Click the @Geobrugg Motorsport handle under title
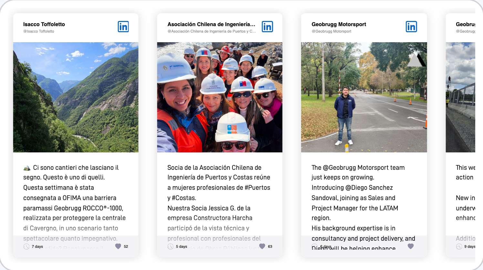This screenshot has width=483, height=270. [x=332, y=31]
